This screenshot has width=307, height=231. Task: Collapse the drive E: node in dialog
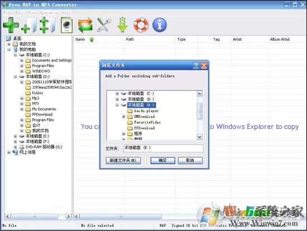click(117, 105)
